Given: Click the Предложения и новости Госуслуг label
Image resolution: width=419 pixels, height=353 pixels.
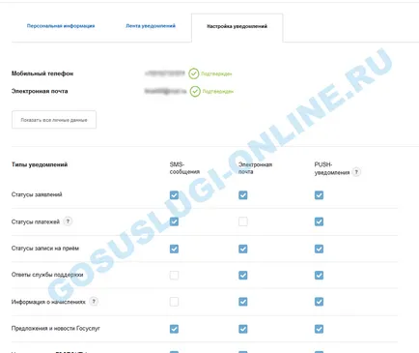Looking at the screenshot, I should (56, 329).
